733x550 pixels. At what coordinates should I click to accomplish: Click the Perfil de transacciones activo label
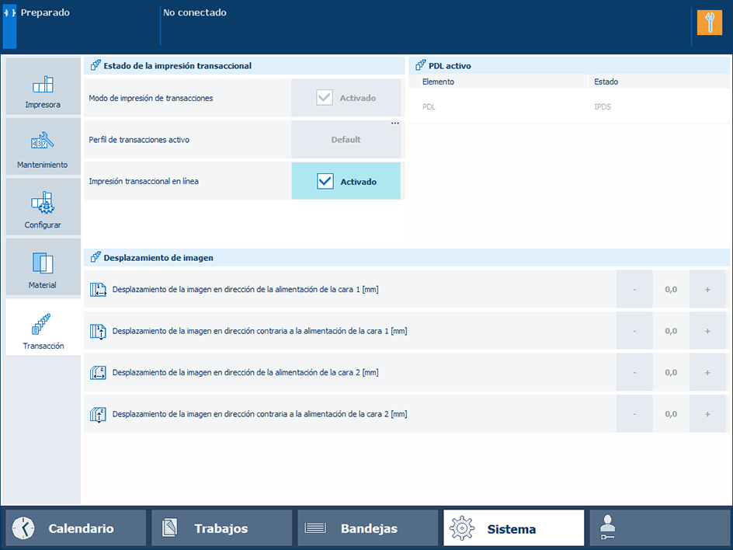[x=139, y=140]
